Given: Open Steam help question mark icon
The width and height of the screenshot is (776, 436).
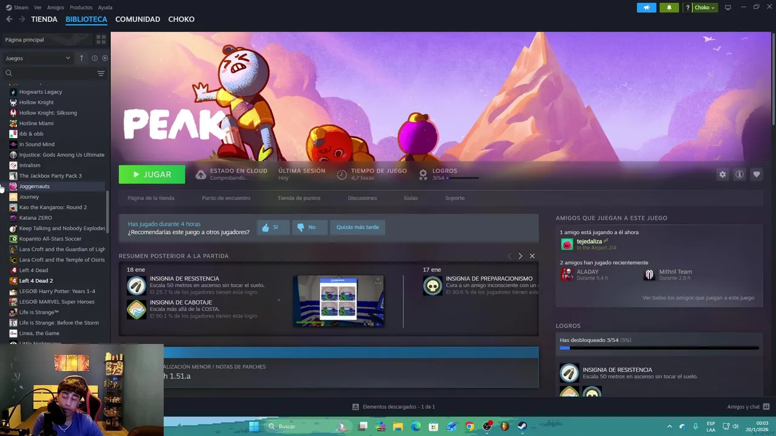Looking at the screenshot, I should click(x=687, y=7).
